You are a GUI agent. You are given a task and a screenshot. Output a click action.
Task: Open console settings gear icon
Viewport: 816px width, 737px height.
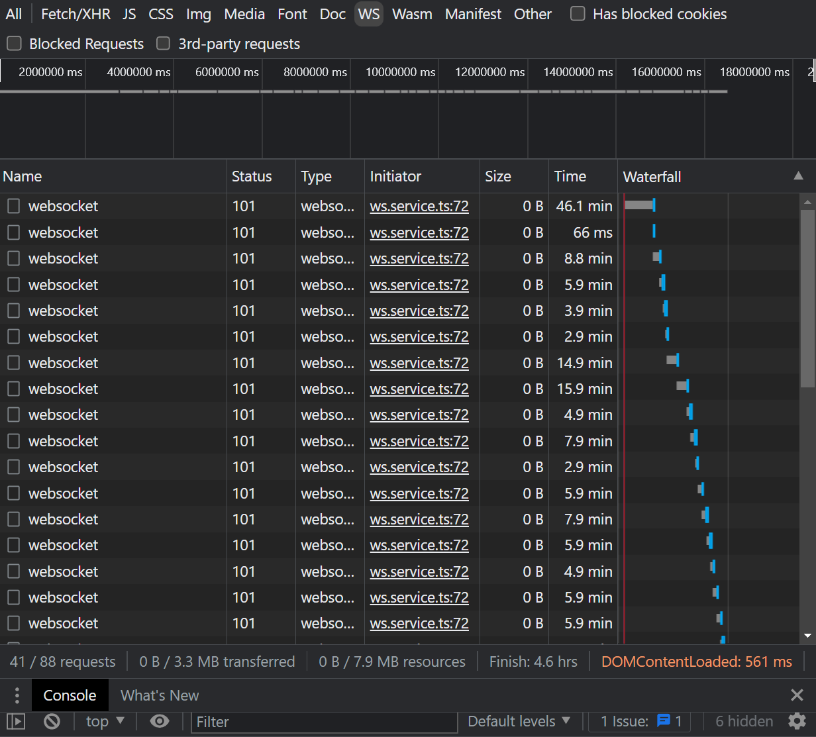(x=797, y=721)
